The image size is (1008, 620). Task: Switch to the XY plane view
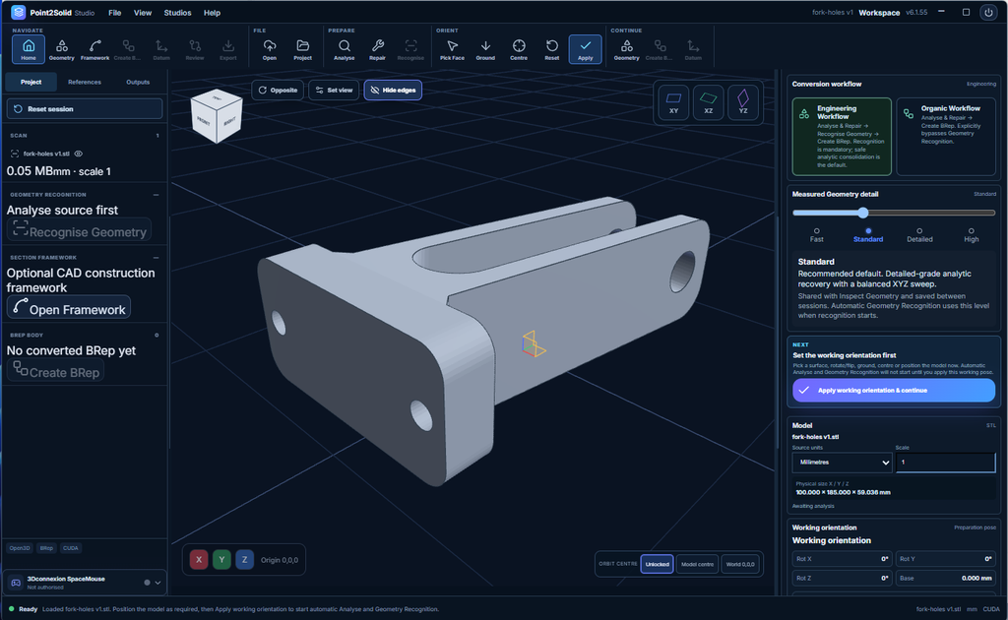tap(673, 102)
